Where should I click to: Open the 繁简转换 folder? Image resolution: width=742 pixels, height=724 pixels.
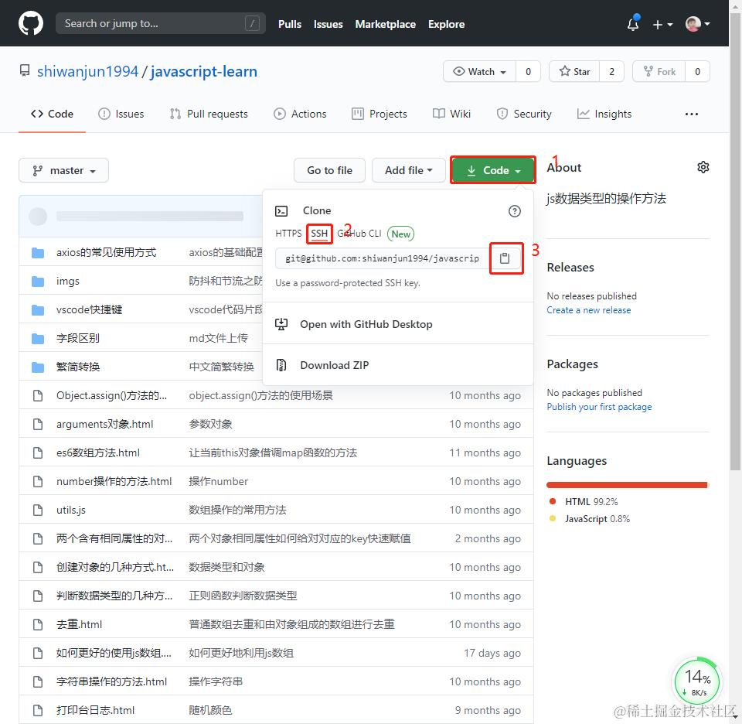pyautogui.click(x=77, y=367)
